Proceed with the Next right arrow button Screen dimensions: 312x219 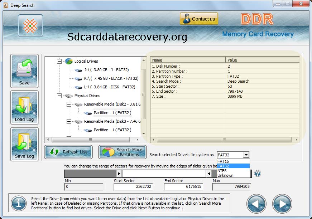click(282, 204)
